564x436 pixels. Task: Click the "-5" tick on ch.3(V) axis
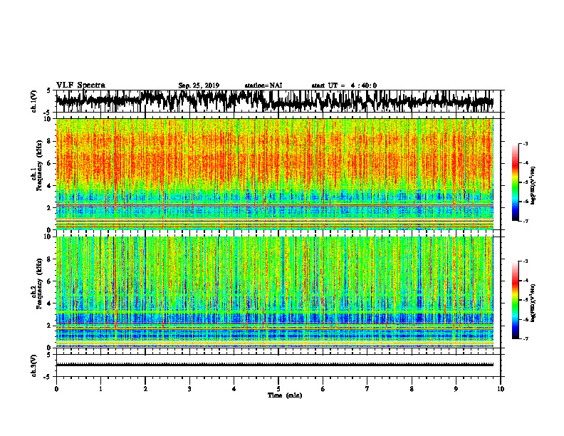48,377
